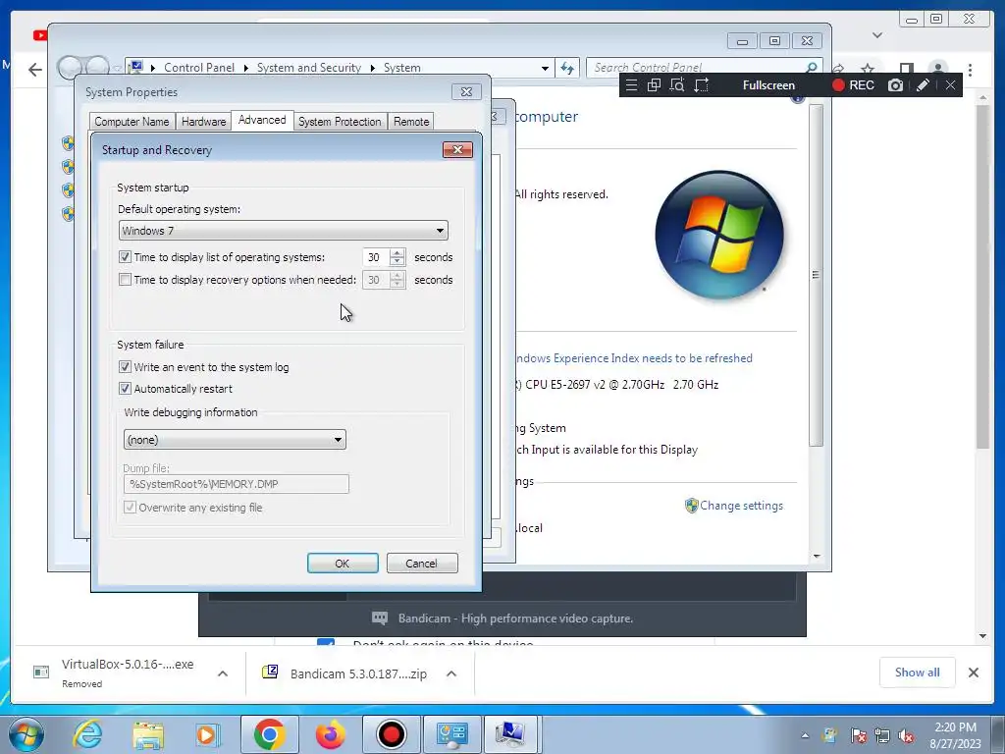Switch to Chrome on taskbar
This screenshot has width=1005, height=754.
click(269, 734)
